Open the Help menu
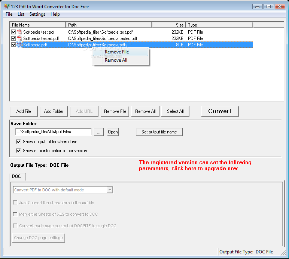 55,14
